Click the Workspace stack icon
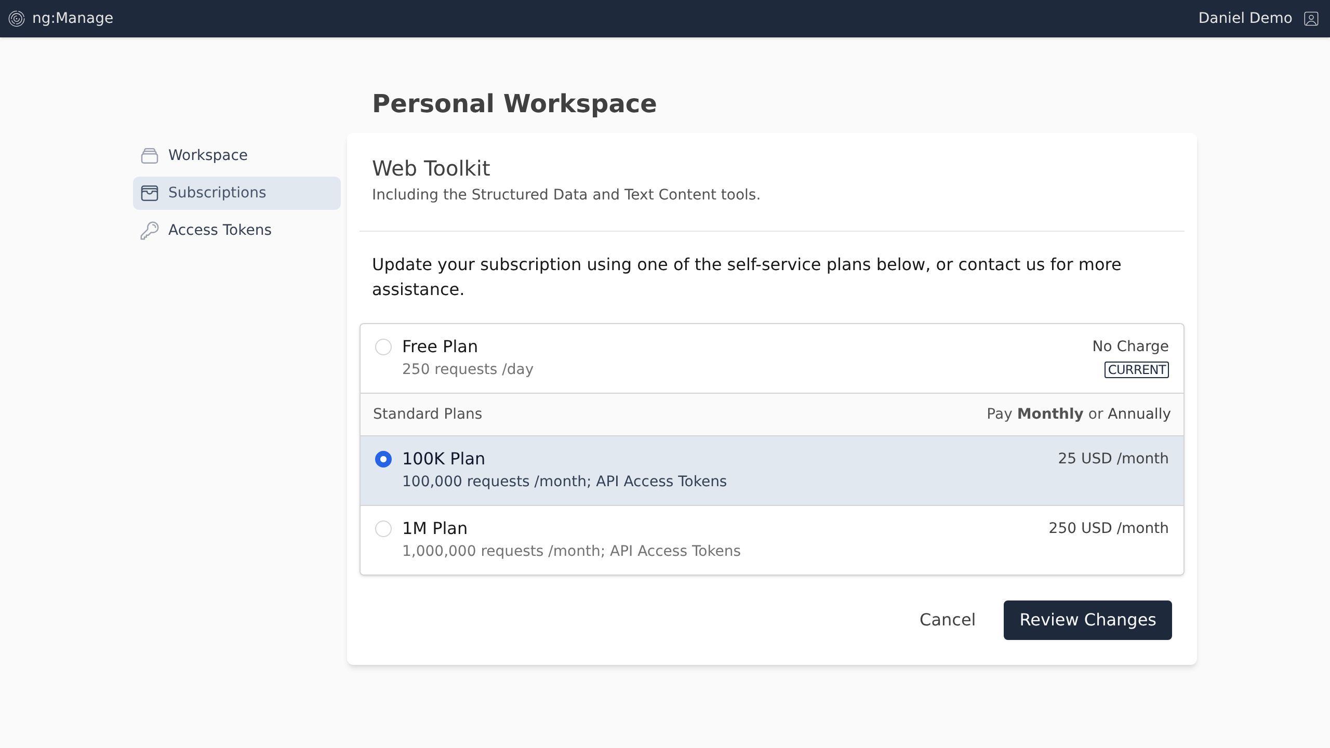 (x=150, y=155)
